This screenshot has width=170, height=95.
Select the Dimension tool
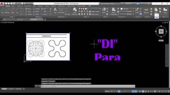click(61, 11)
